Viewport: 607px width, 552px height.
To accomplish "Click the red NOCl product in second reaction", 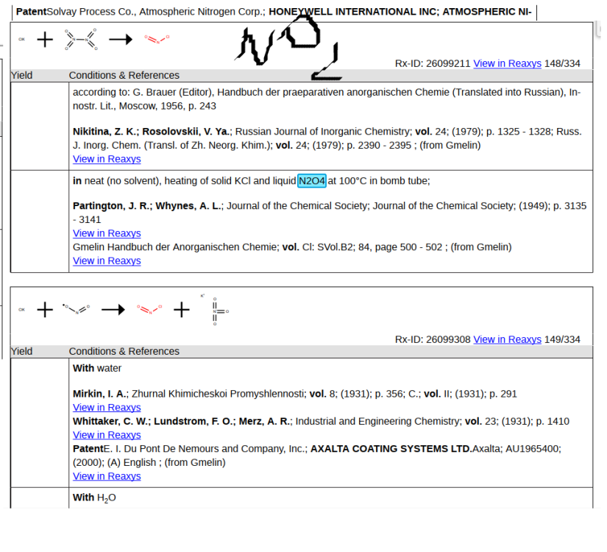I will point(149,311).
